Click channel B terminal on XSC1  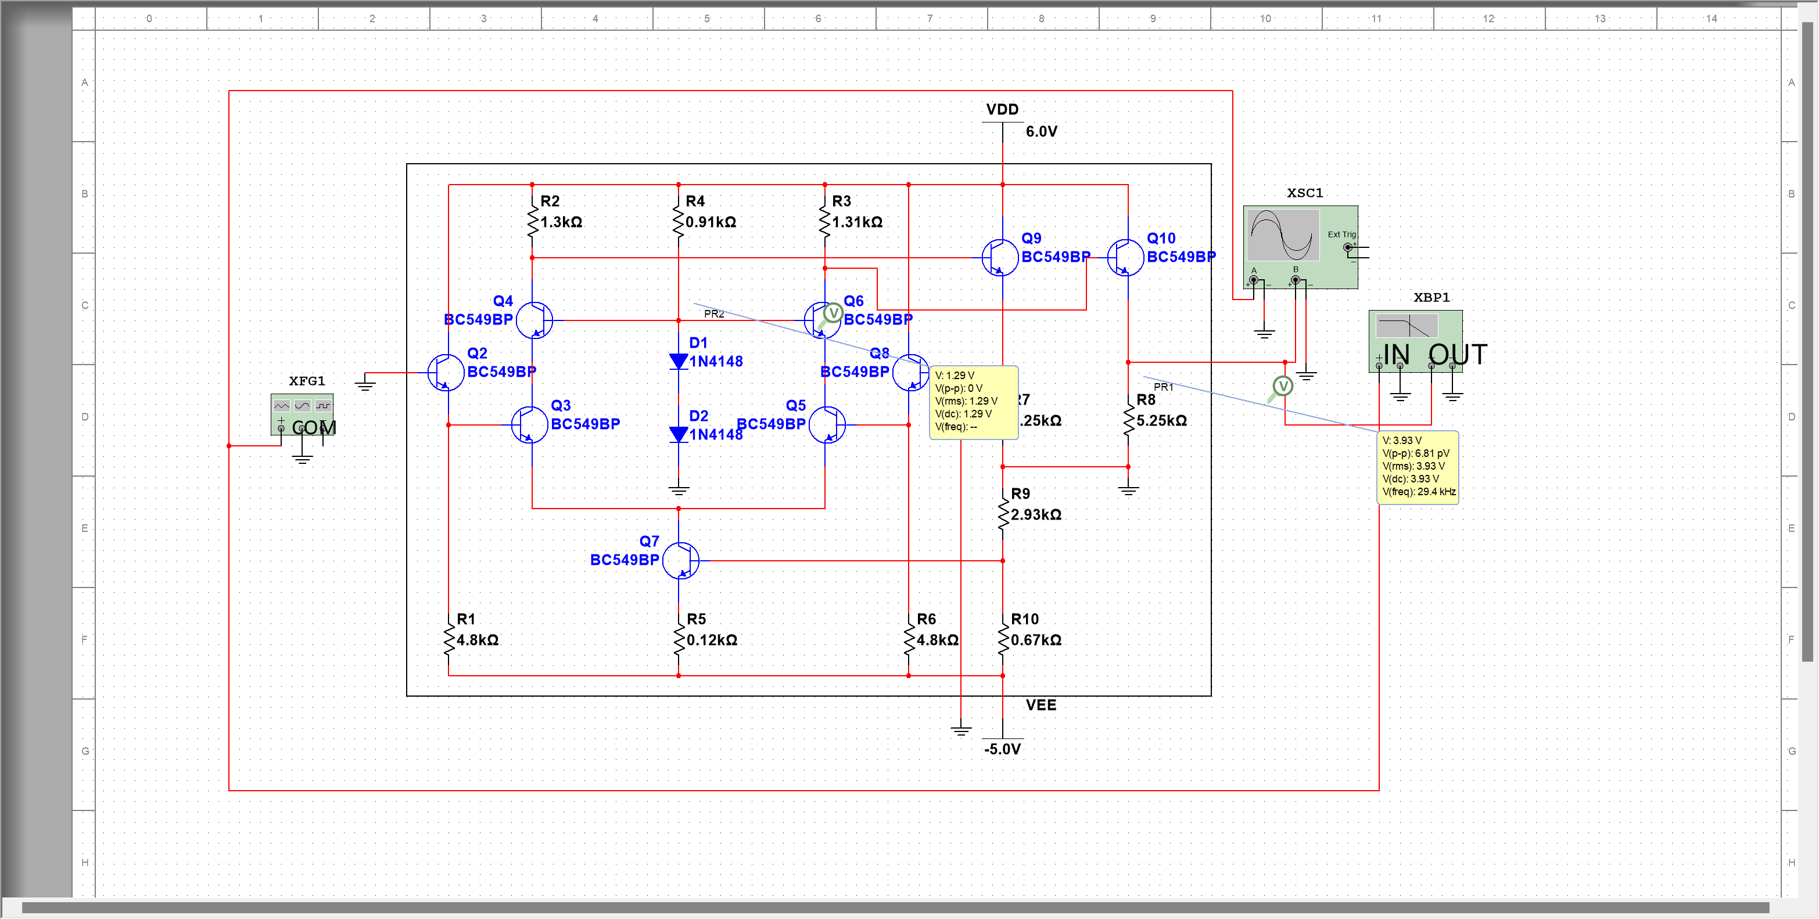click(1295, 280)
